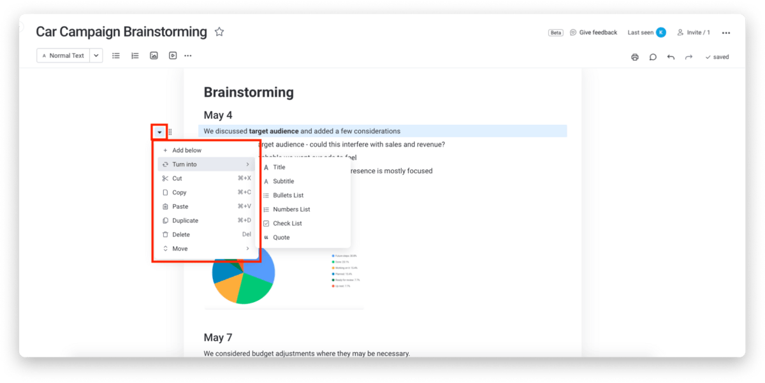Star the Car Campaign Brainstorming document
Screen dimensions: 765x383
coord(219,32)
